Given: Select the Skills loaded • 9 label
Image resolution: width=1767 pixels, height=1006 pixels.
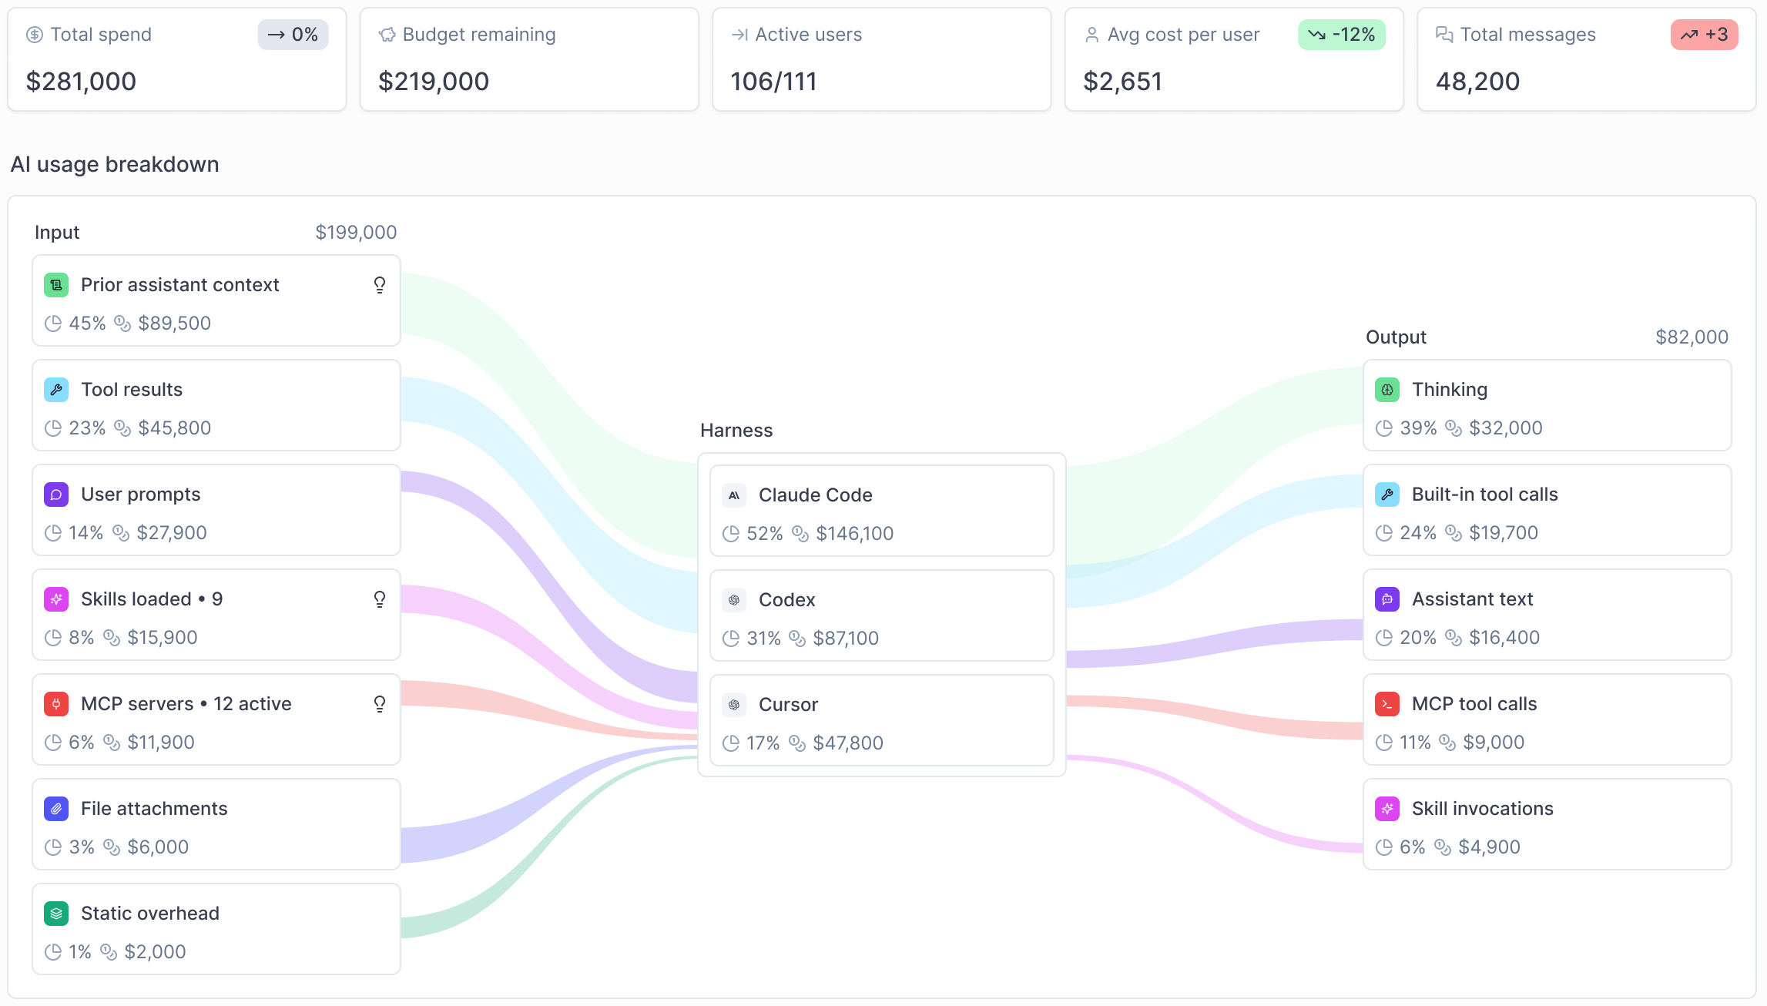Looking at the screenshot, I should click(x=152, y=599).
